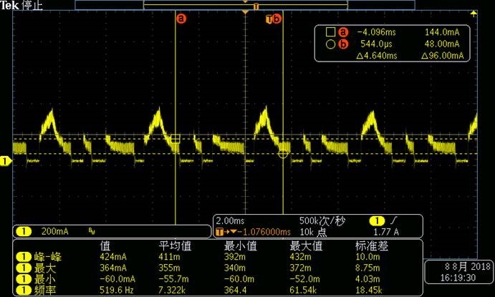The width and height of the screenshot is (495, 297).
Task: Click the circle cursor b symbol in readout
Action: 330,44
